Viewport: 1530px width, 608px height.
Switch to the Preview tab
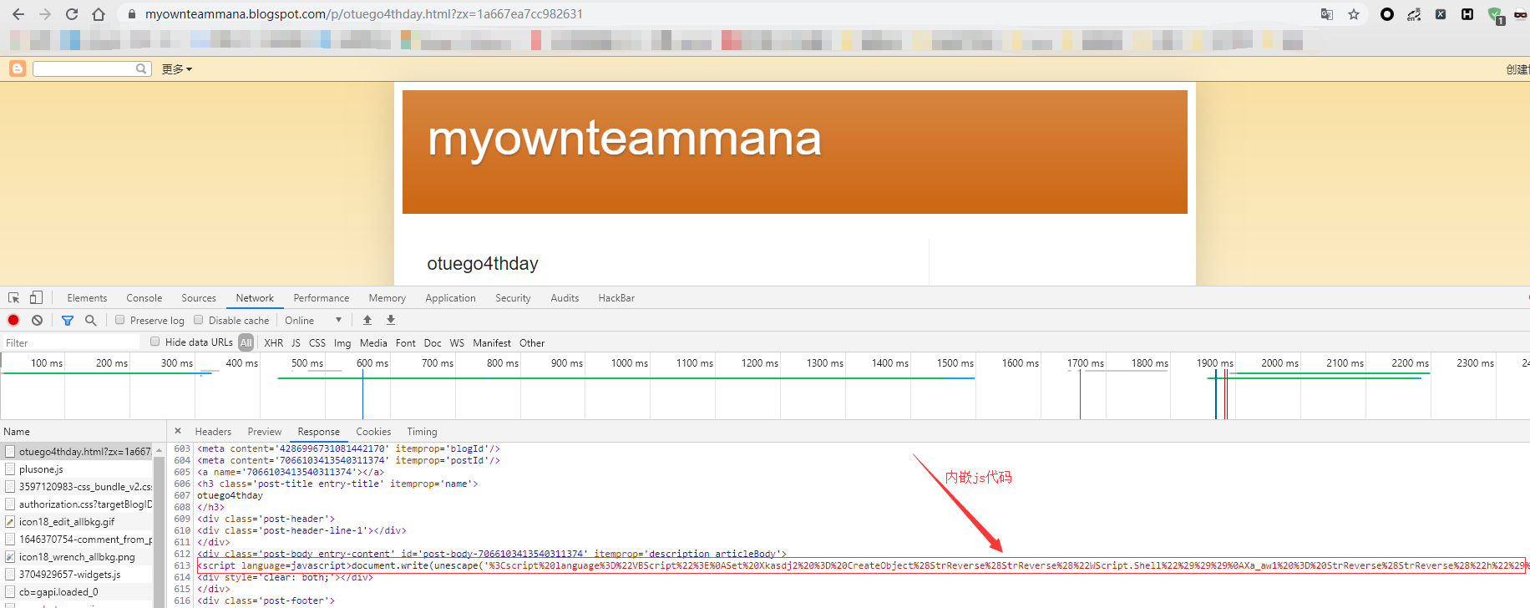coord(265,431)
